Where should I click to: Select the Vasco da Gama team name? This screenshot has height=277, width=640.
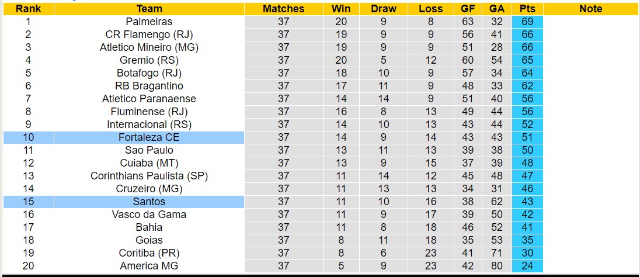(149, 214)
